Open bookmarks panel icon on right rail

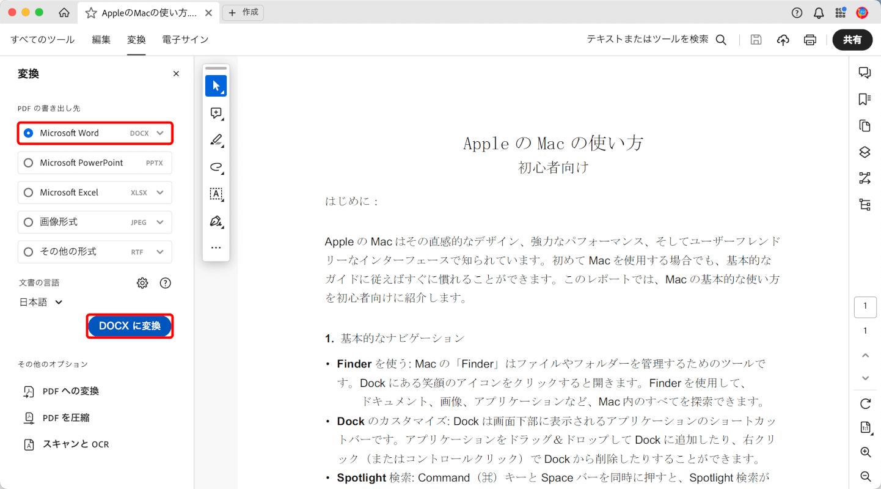[x=865, y=100]
